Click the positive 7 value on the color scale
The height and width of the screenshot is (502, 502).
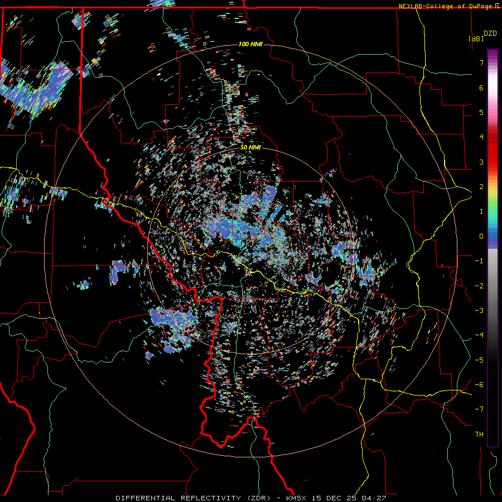[481, 62]
